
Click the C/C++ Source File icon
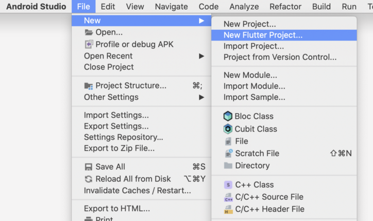228,197
